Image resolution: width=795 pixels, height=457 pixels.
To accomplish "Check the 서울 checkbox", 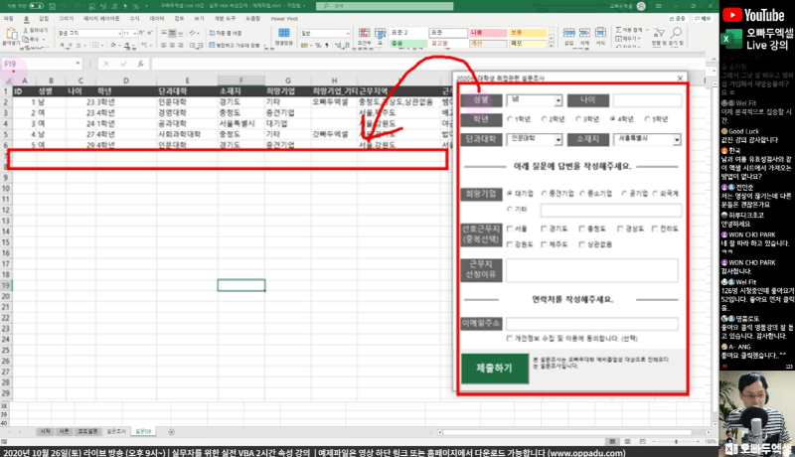I will [510, 228].
